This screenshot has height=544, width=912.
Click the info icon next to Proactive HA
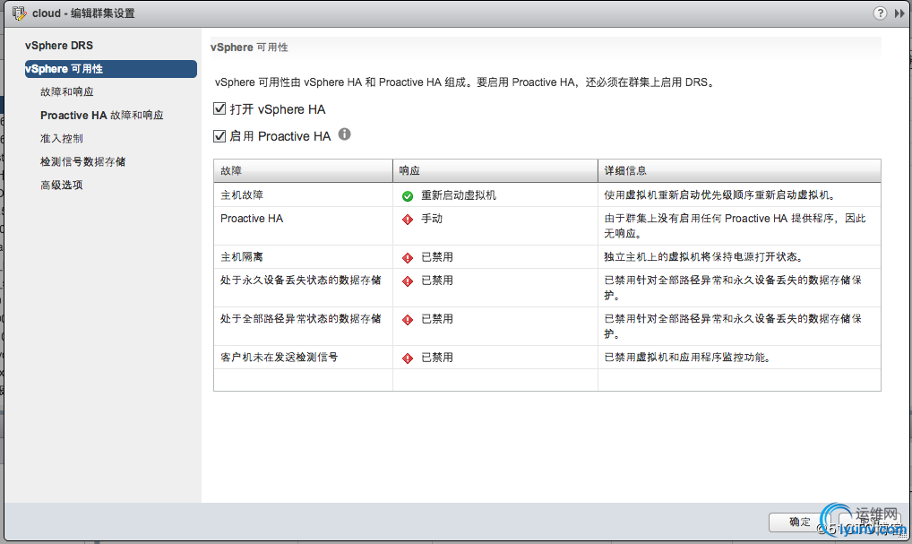tap(344, 134)
